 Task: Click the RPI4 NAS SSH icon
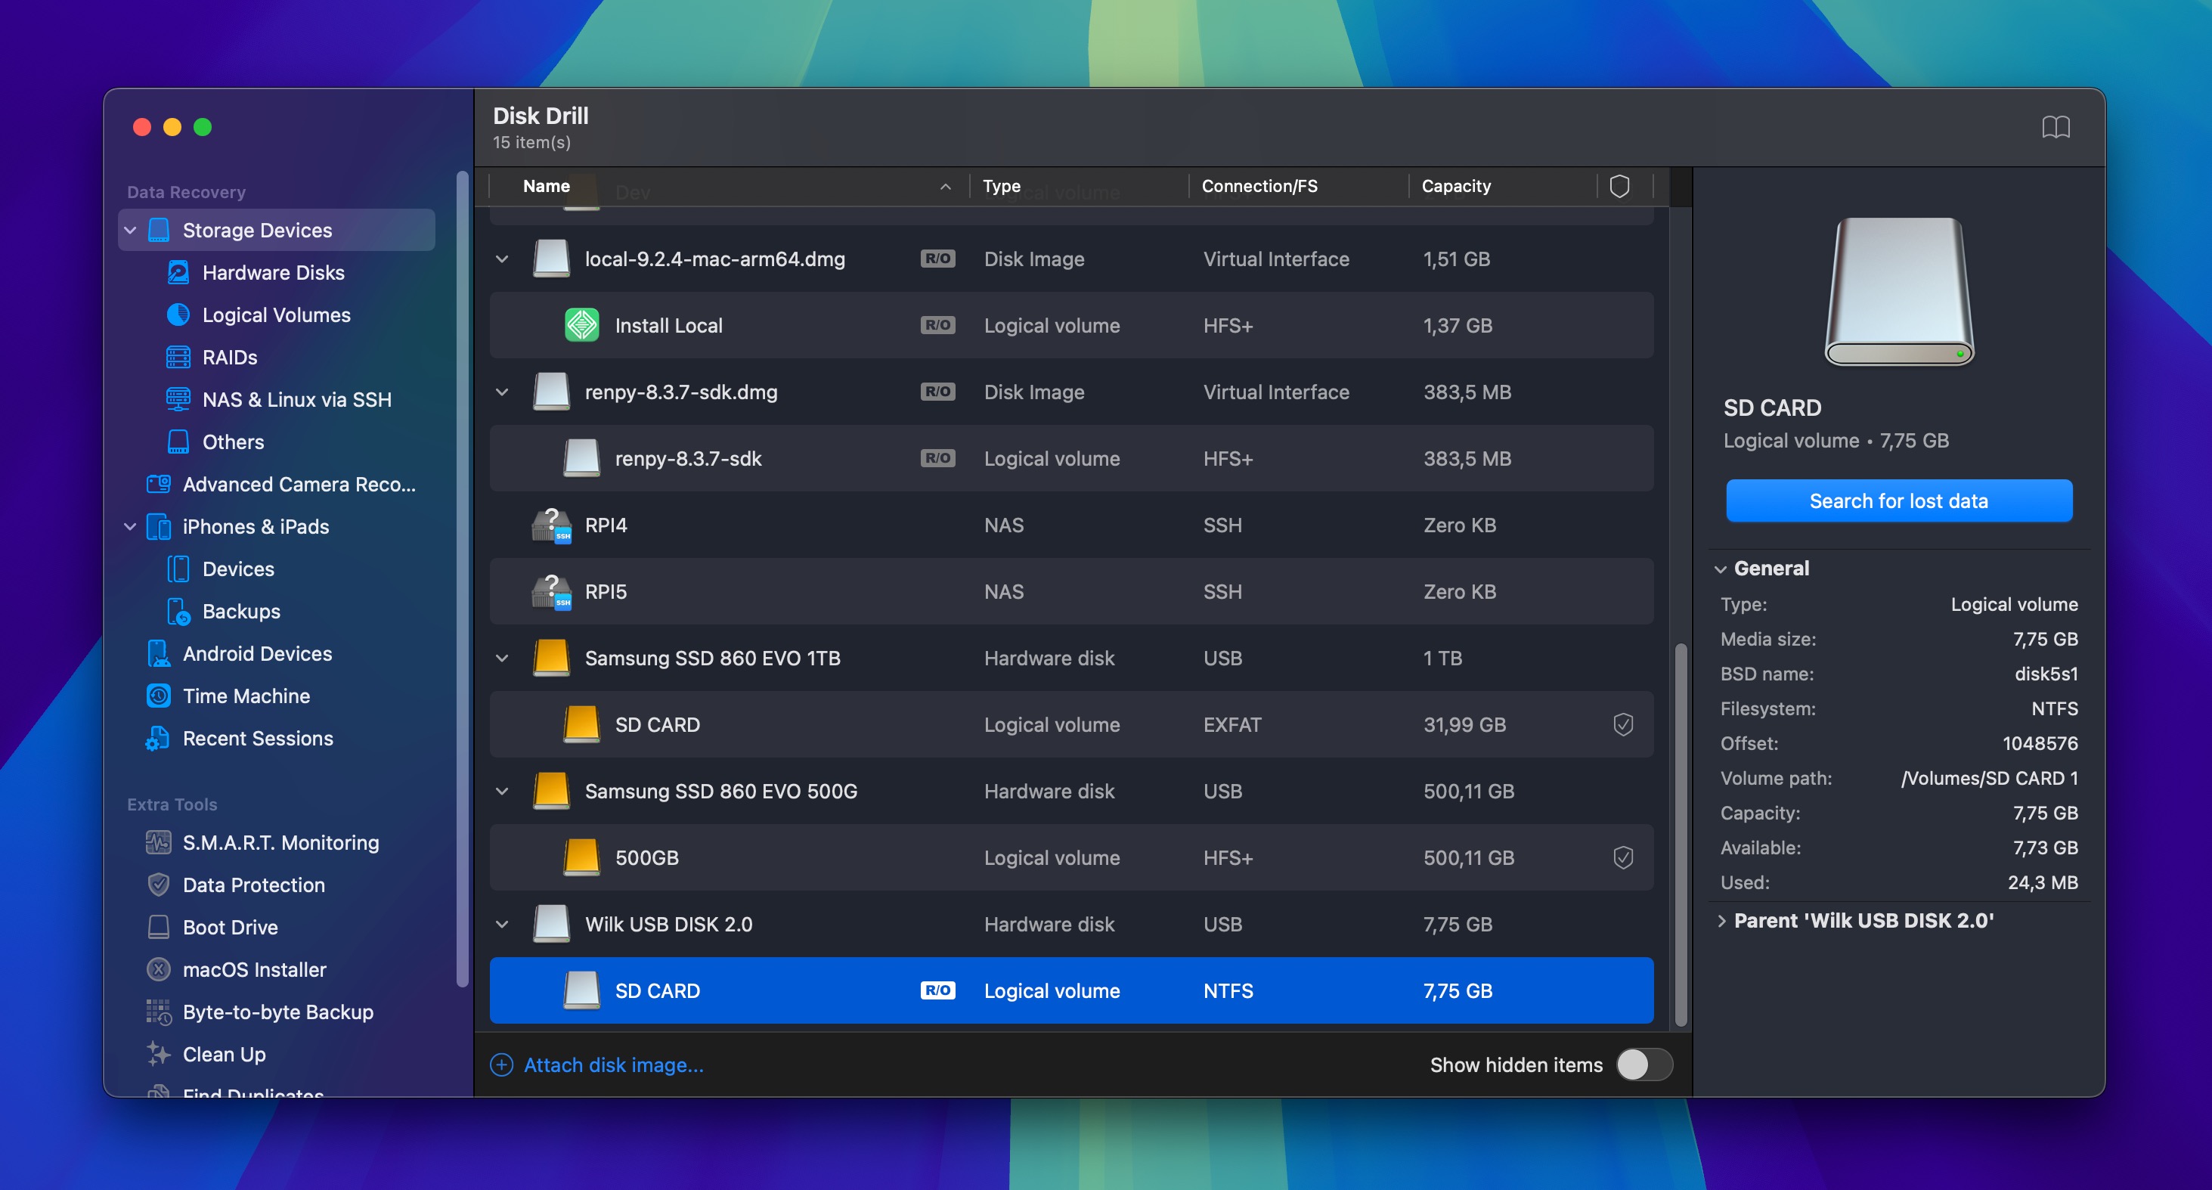[x=551, y=525]
